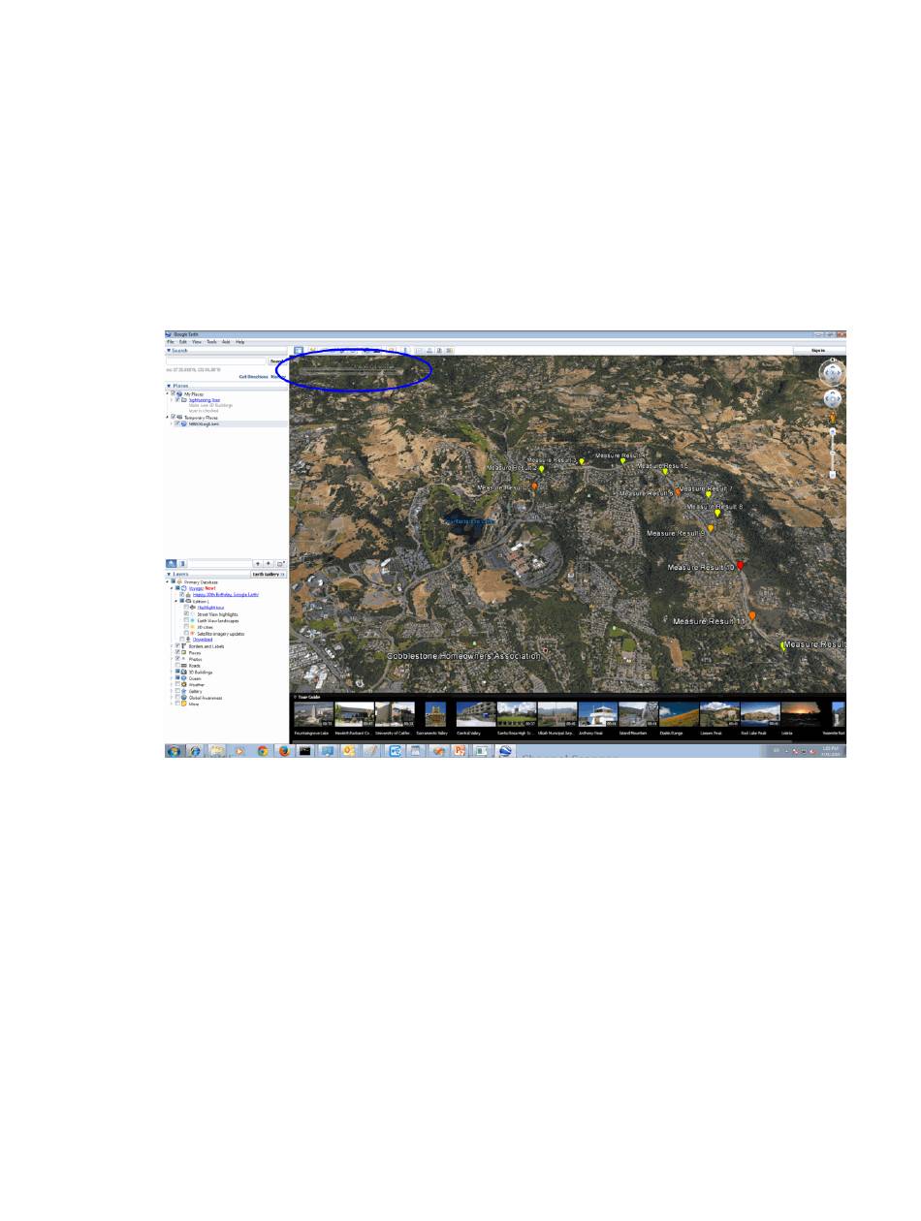Click the move-up arrow button in the Places panel
The height and width of the screenshot is (1221, 921).
(258, 563)
